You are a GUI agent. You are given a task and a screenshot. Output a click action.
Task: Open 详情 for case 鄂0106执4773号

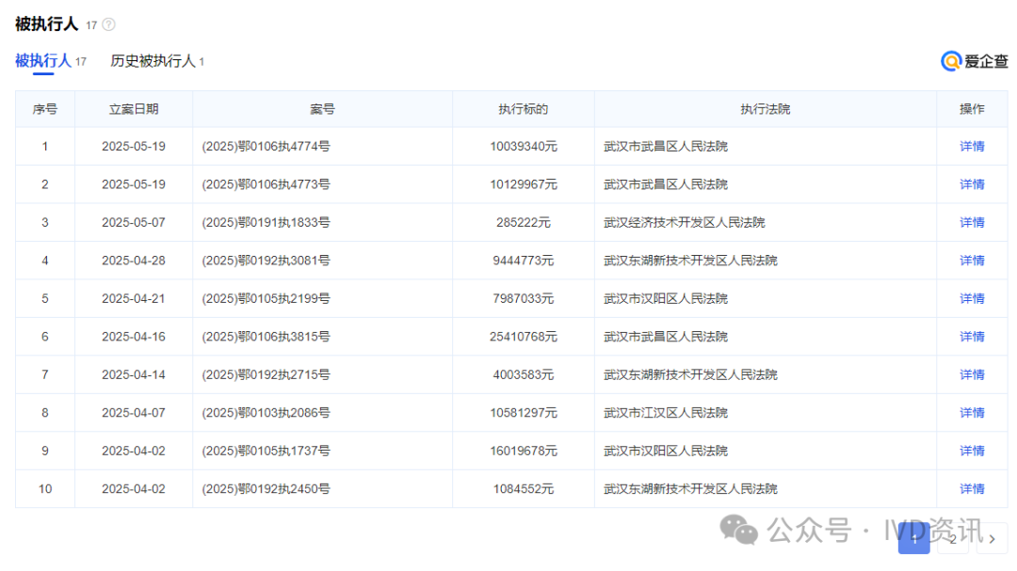click(972, 184)
